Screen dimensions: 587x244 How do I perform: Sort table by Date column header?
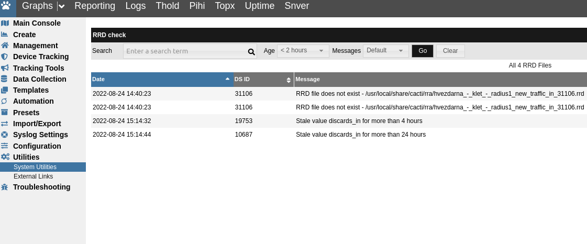pos(162,80)
